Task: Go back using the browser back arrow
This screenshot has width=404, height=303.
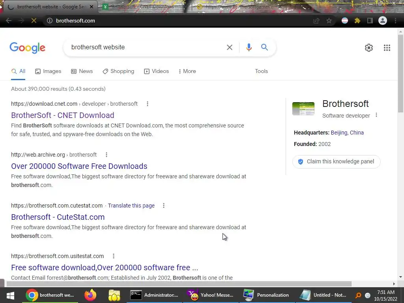Action: pyautogui.click(x=9, y=21)
